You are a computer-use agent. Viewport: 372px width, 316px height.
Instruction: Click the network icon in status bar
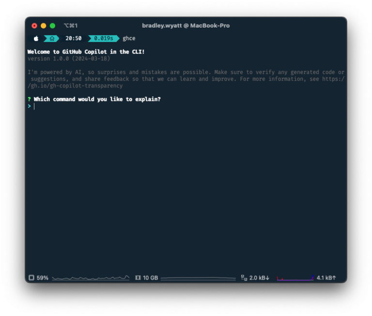click(244, 278)
